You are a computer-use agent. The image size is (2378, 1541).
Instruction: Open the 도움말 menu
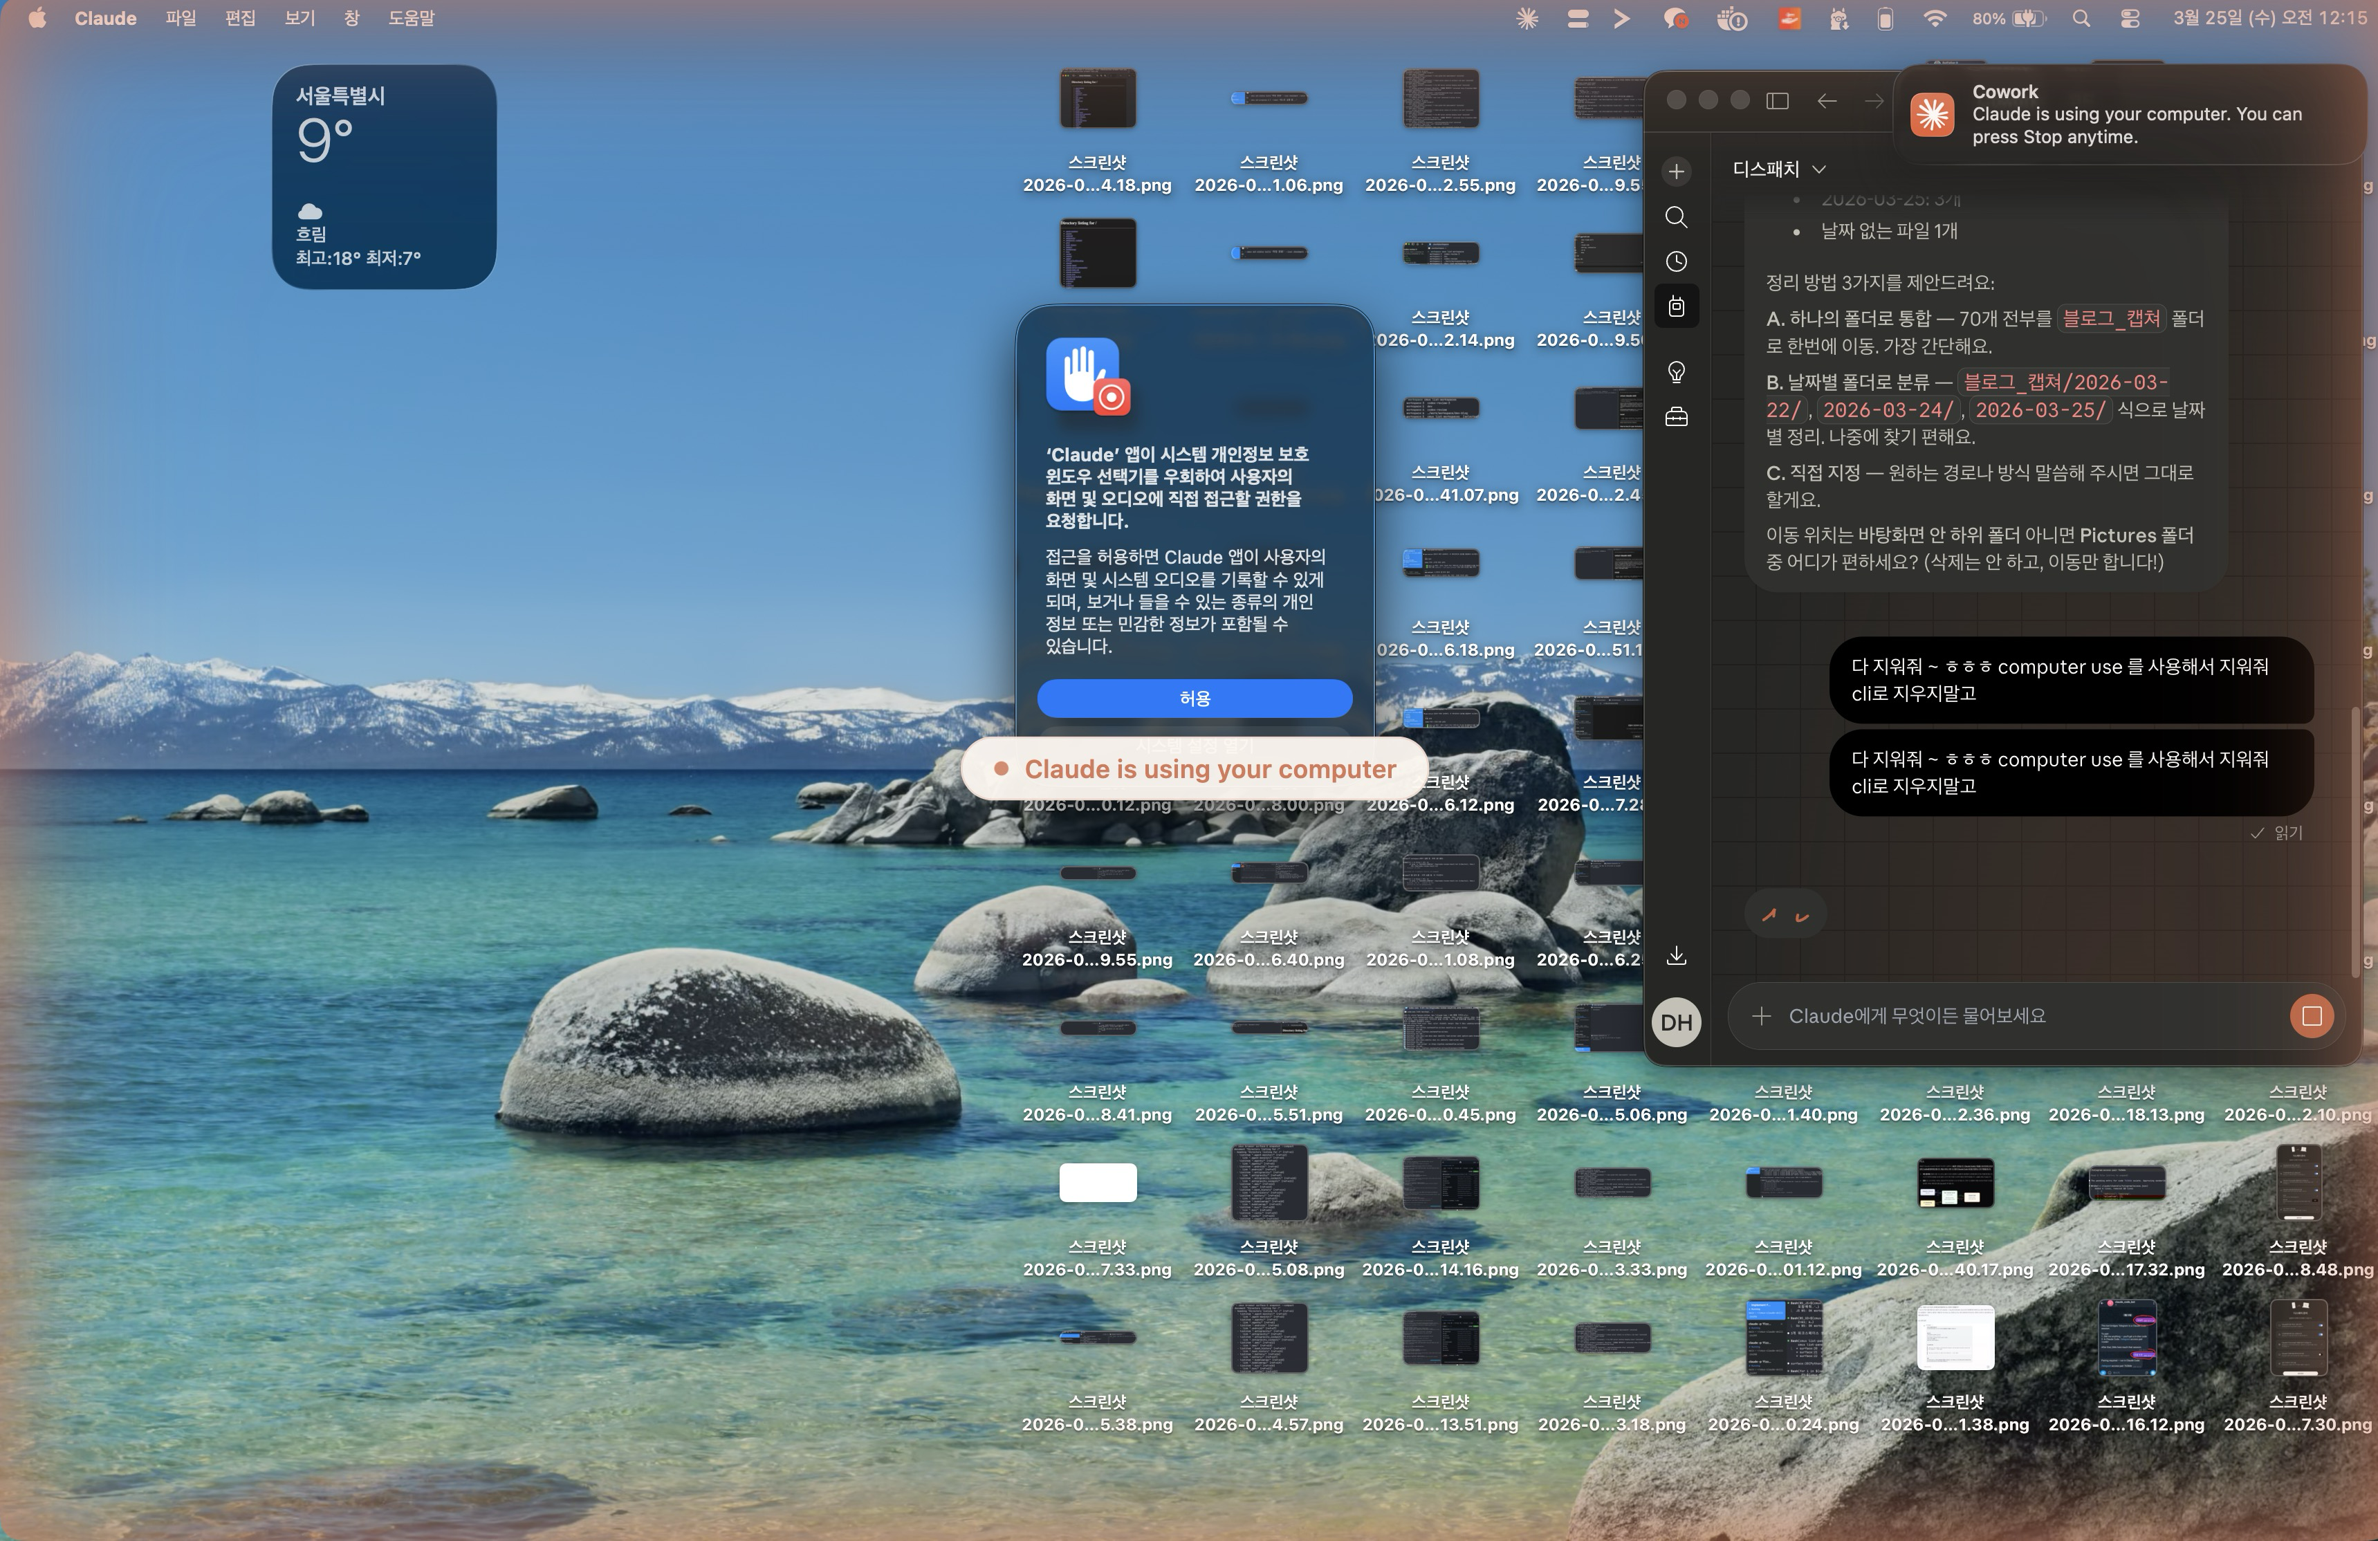pyautogui.click(x=411, y=19)
